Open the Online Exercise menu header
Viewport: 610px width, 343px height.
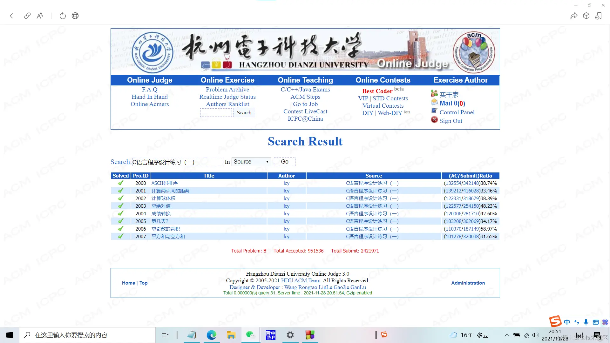pos(227,80)
